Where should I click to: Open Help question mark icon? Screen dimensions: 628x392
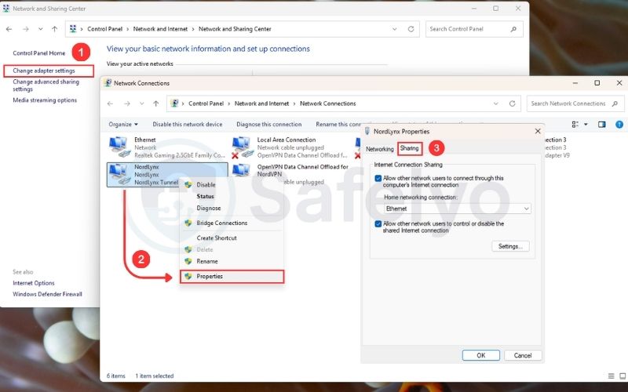[619, 125]
